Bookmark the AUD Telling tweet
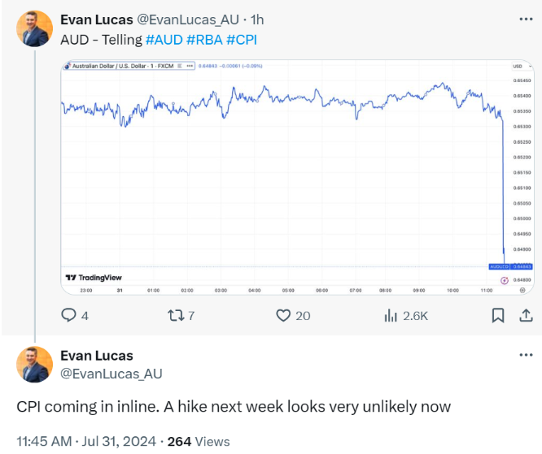The image size is (542, 454). coord(498,315)
